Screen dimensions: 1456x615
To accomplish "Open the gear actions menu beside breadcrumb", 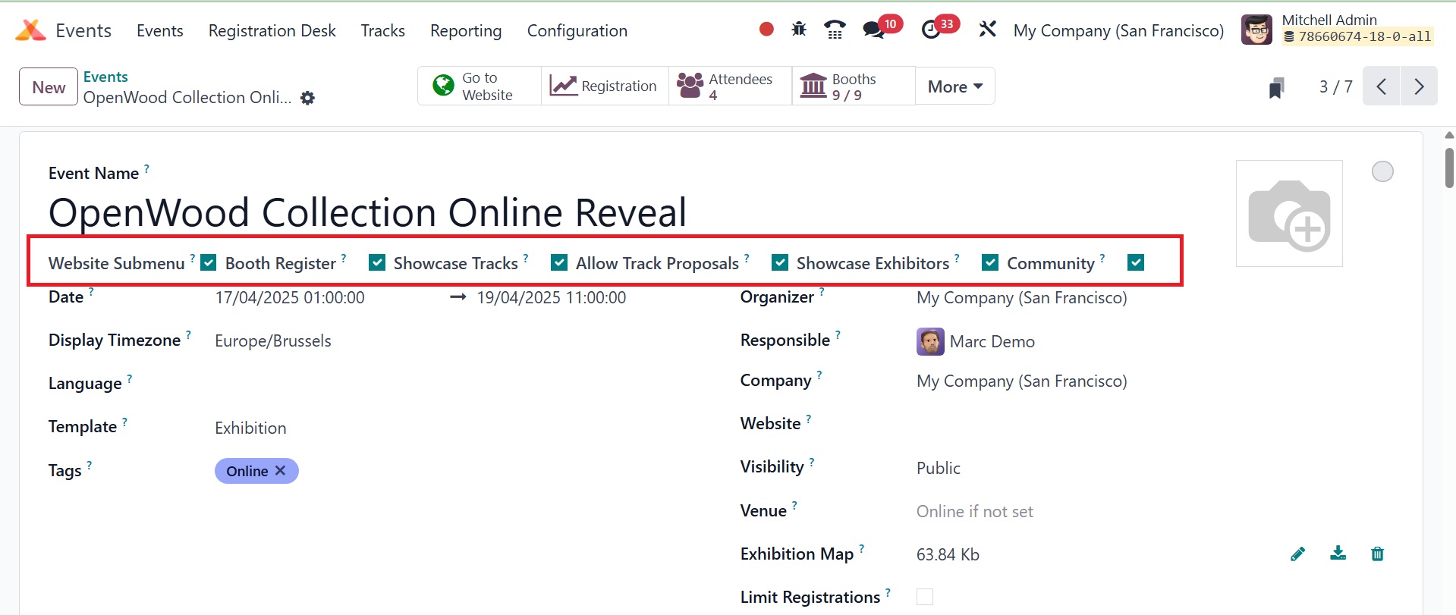I will [307, 98].
